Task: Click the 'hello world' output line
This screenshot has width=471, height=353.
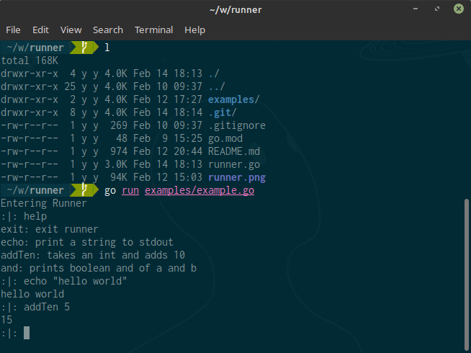Action: tap(32, 294)
